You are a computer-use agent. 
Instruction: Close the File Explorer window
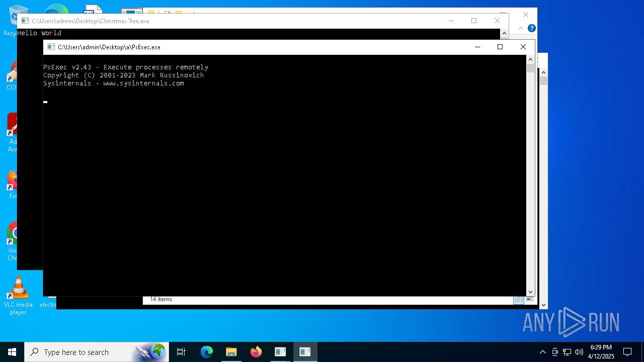pos(526,15)
